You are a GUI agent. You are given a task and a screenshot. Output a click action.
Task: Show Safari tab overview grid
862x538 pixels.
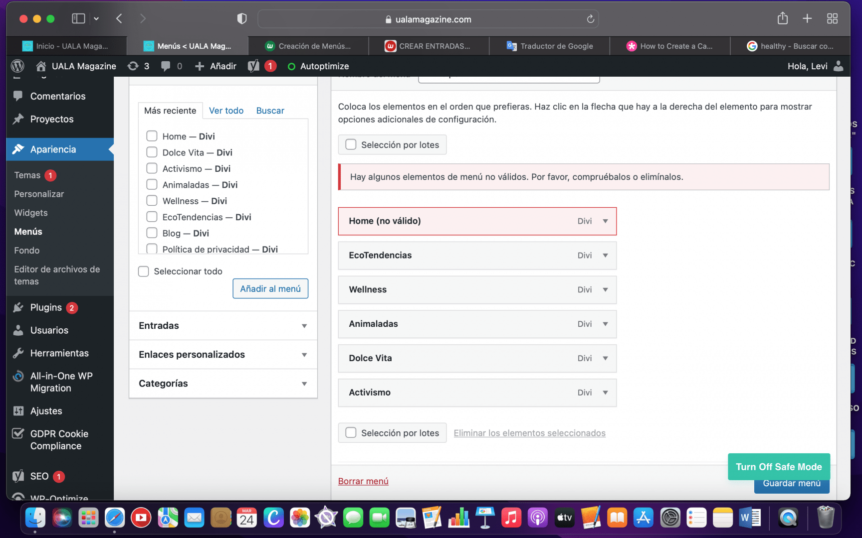click(832, 18)
